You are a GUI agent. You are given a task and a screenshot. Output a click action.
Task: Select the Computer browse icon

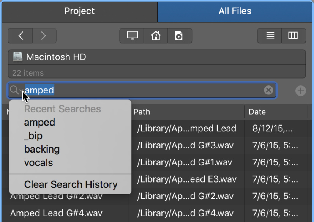(132, 35)
